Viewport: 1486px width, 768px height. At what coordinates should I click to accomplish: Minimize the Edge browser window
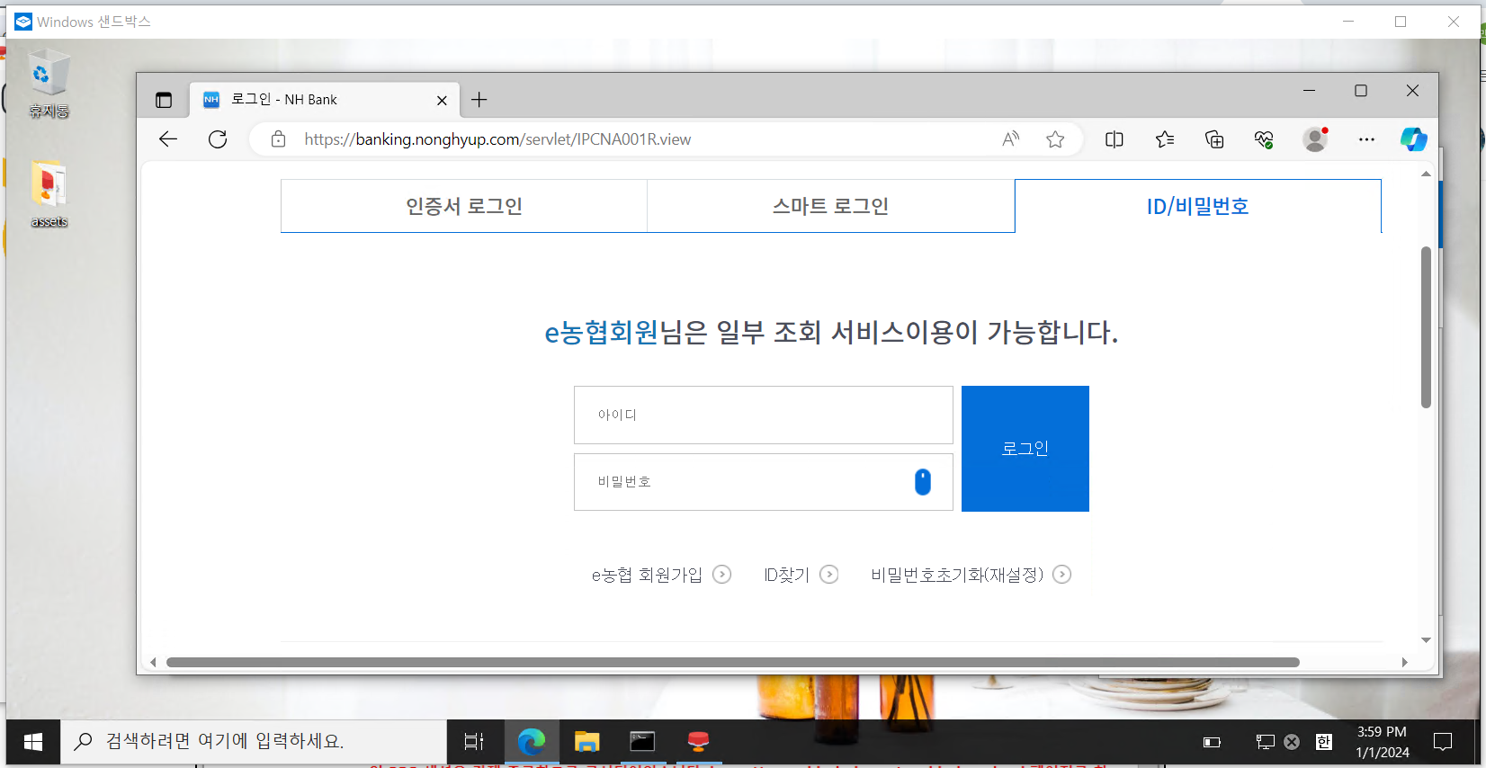click(x=1309, y=91)
